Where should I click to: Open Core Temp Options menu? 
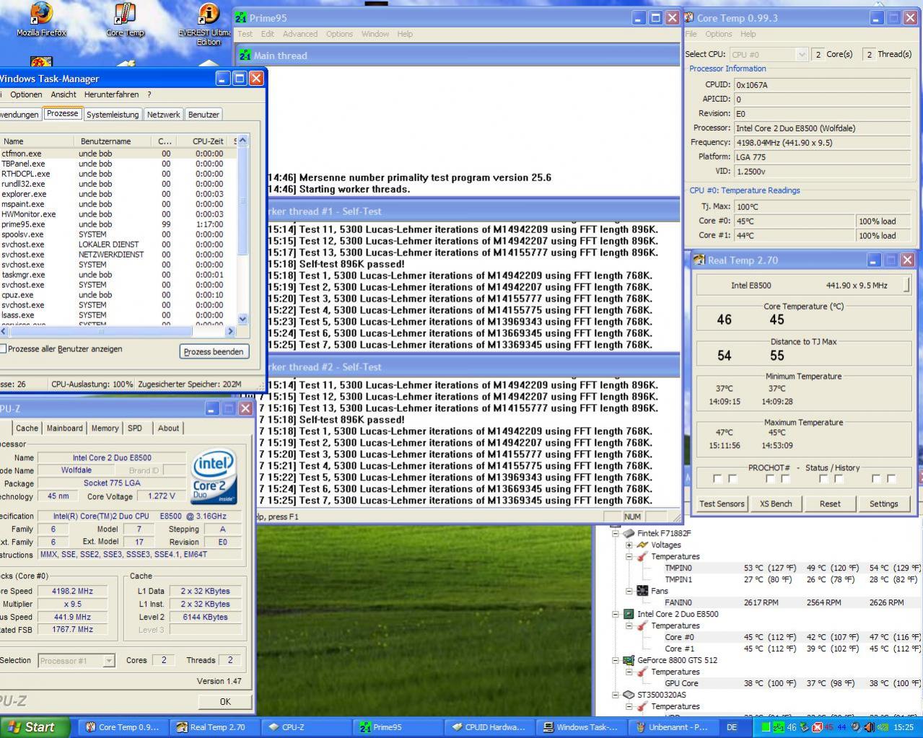[718, 34]
